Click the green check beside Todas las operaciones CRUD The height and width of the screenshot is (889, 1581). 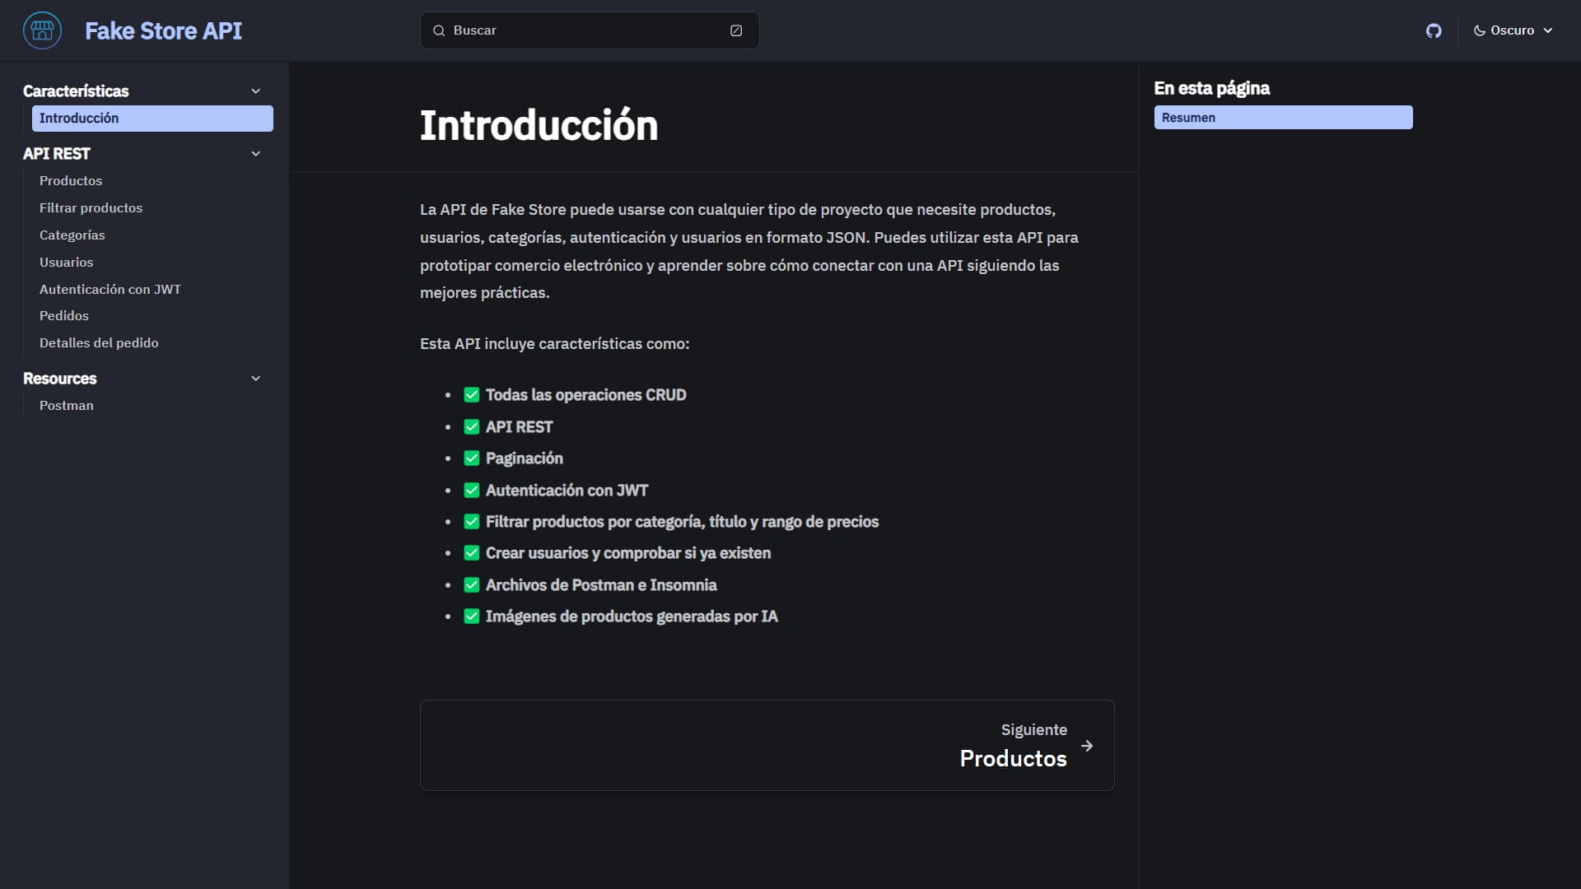pyautogui.click(x=472, y=395)
